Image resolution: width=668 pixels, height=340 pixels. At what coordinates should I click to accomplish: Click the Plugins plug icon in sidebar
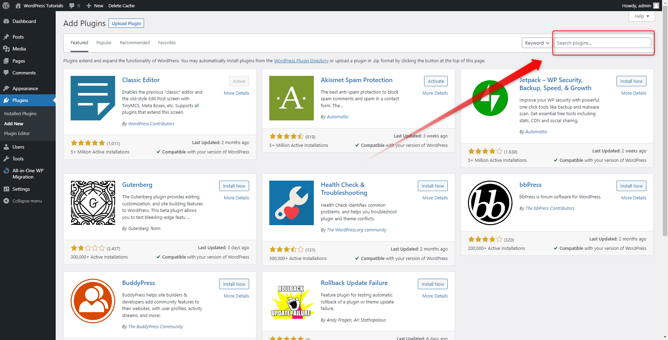click(x=6, y=100)
